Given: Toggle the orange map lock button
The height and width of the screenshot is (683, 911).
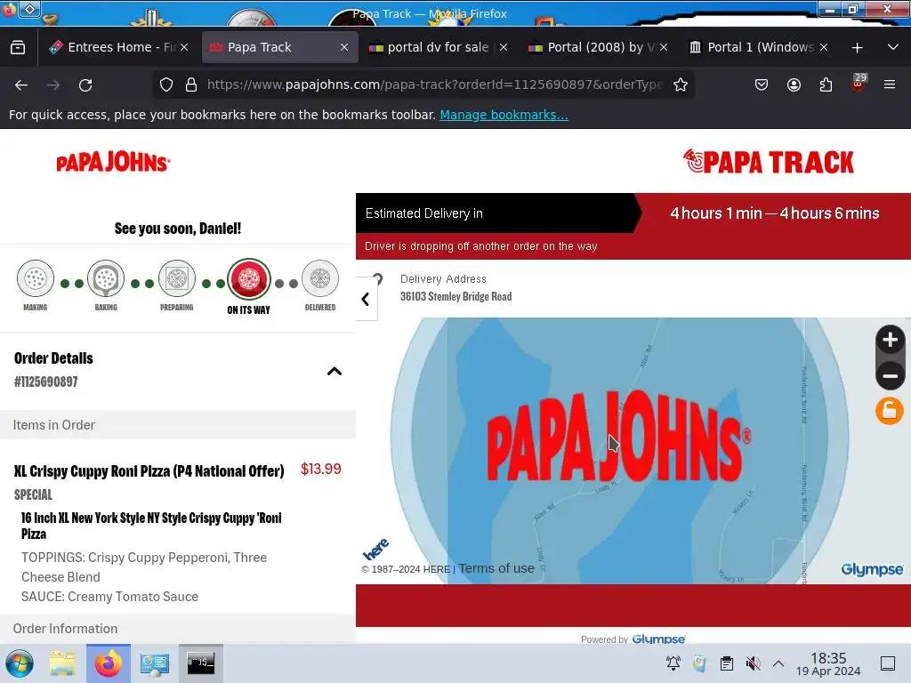Looking at the screenshot, I should click(x=890, y=411).
